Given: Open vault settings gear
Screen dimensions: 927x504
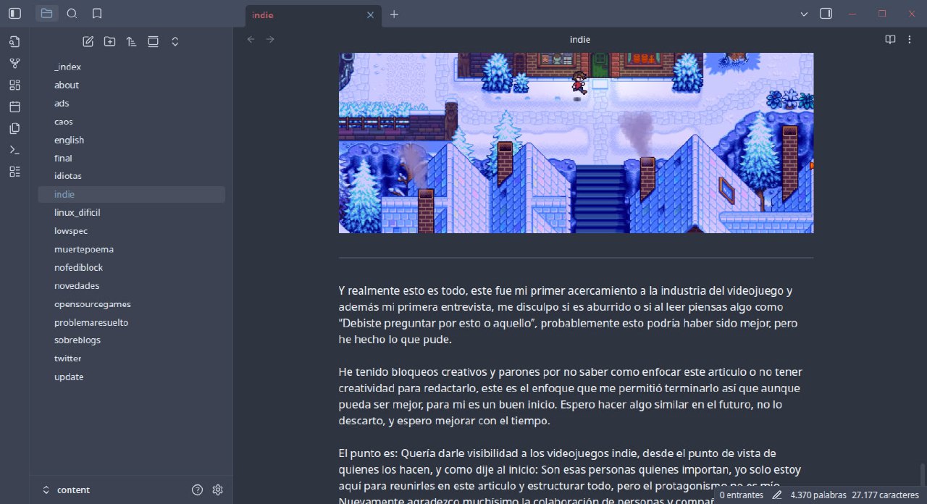Looking at the screenshot, I should coord(217,490).
